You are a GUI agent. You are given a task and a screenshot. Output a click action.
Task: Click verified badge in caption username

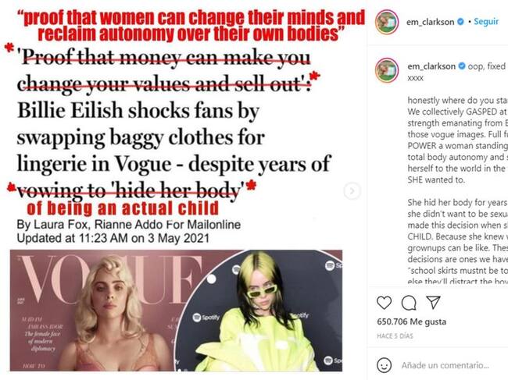462,66
